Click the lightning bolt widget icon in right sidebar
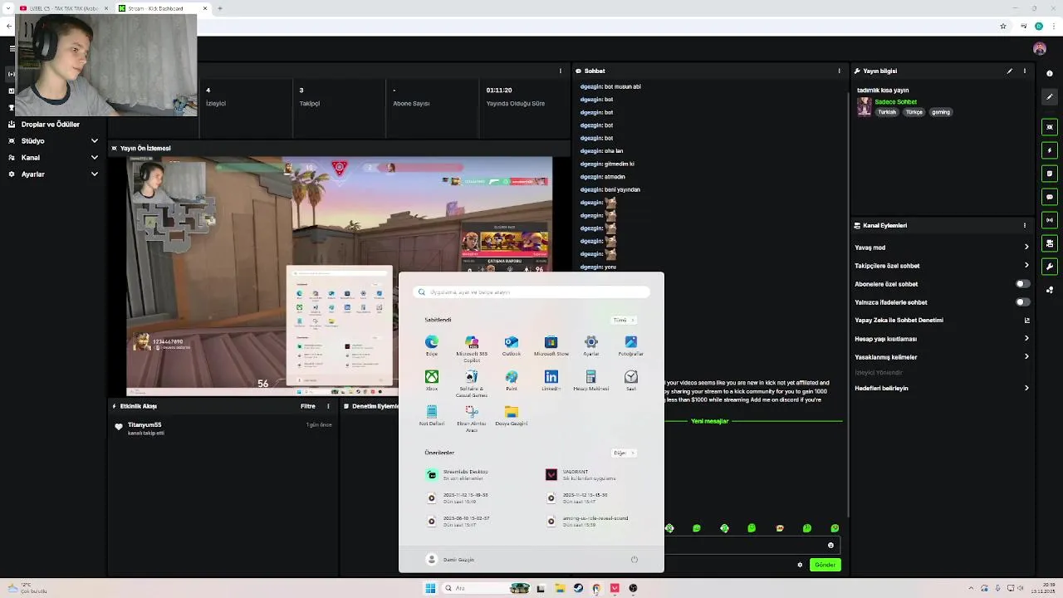This screenshot has height=598, width=1063. [x=1050, y=150]
